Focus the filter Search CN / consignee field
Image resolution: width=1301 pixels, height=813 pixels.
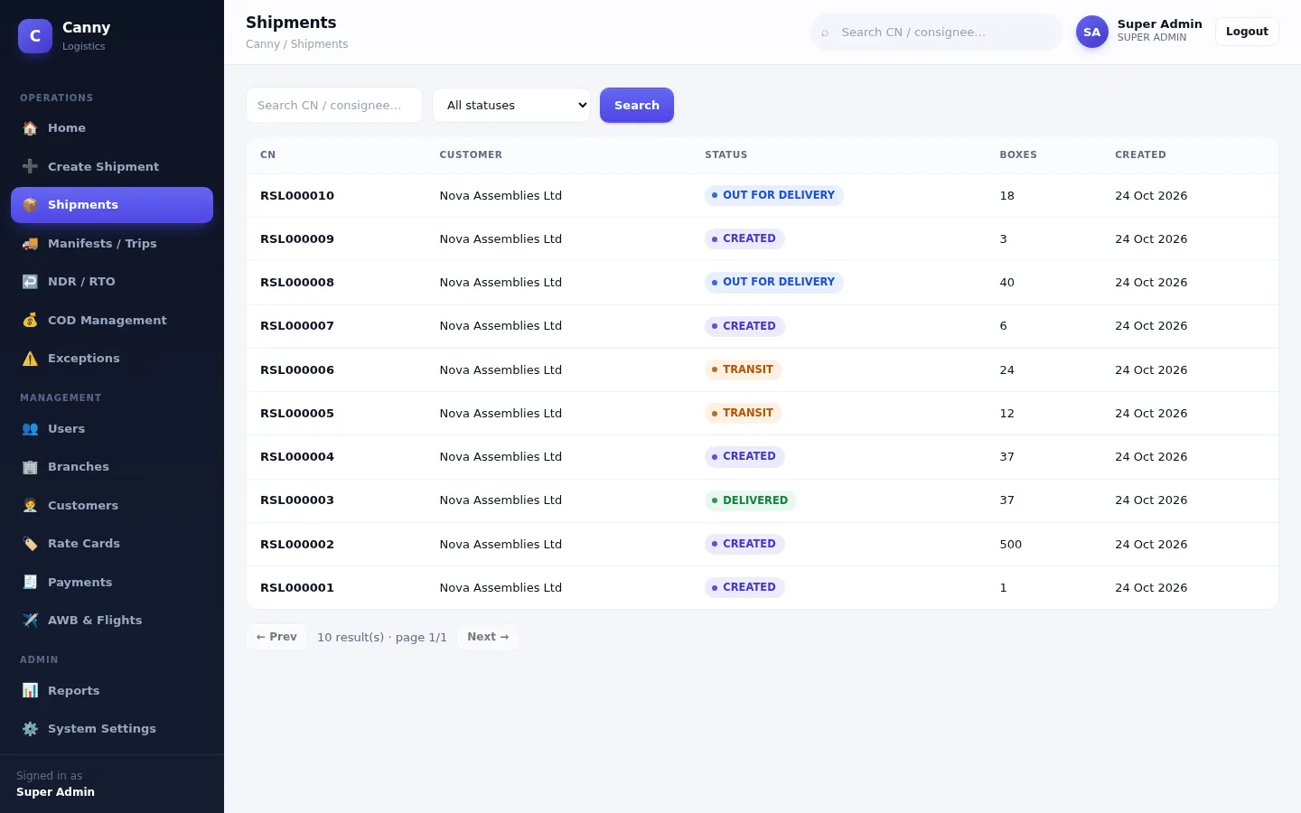point(334,105)
